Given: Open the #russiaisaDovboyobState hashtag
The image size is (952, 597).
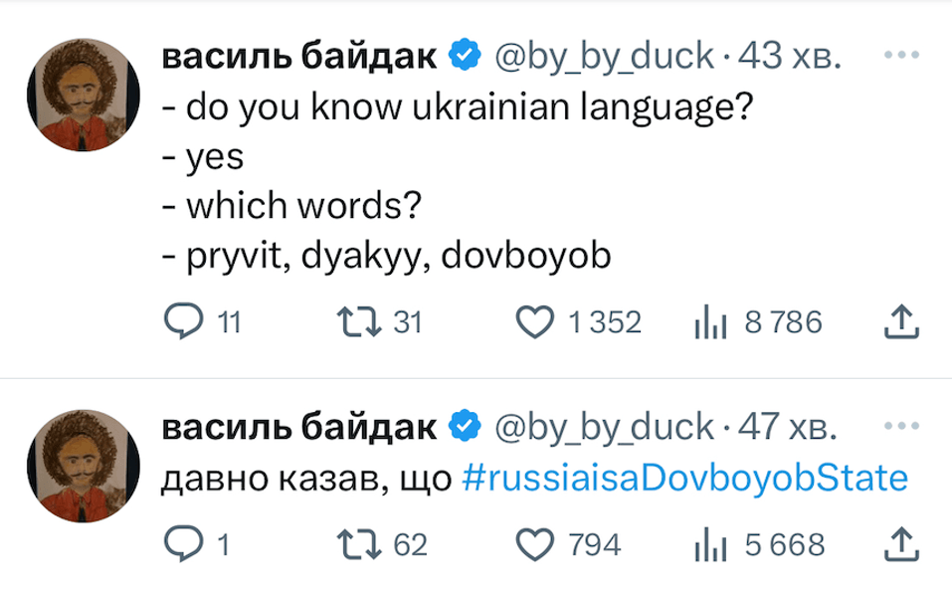Looking at the screenshot, I should 685,480.
